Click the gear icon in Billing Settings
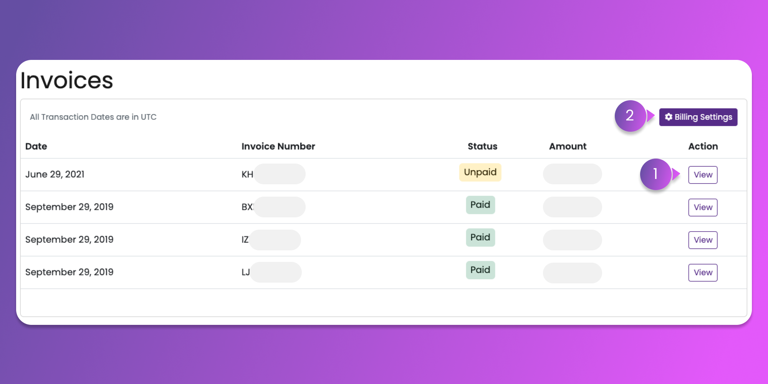This screenshot has width=768, height=384. tap(669, 117)
